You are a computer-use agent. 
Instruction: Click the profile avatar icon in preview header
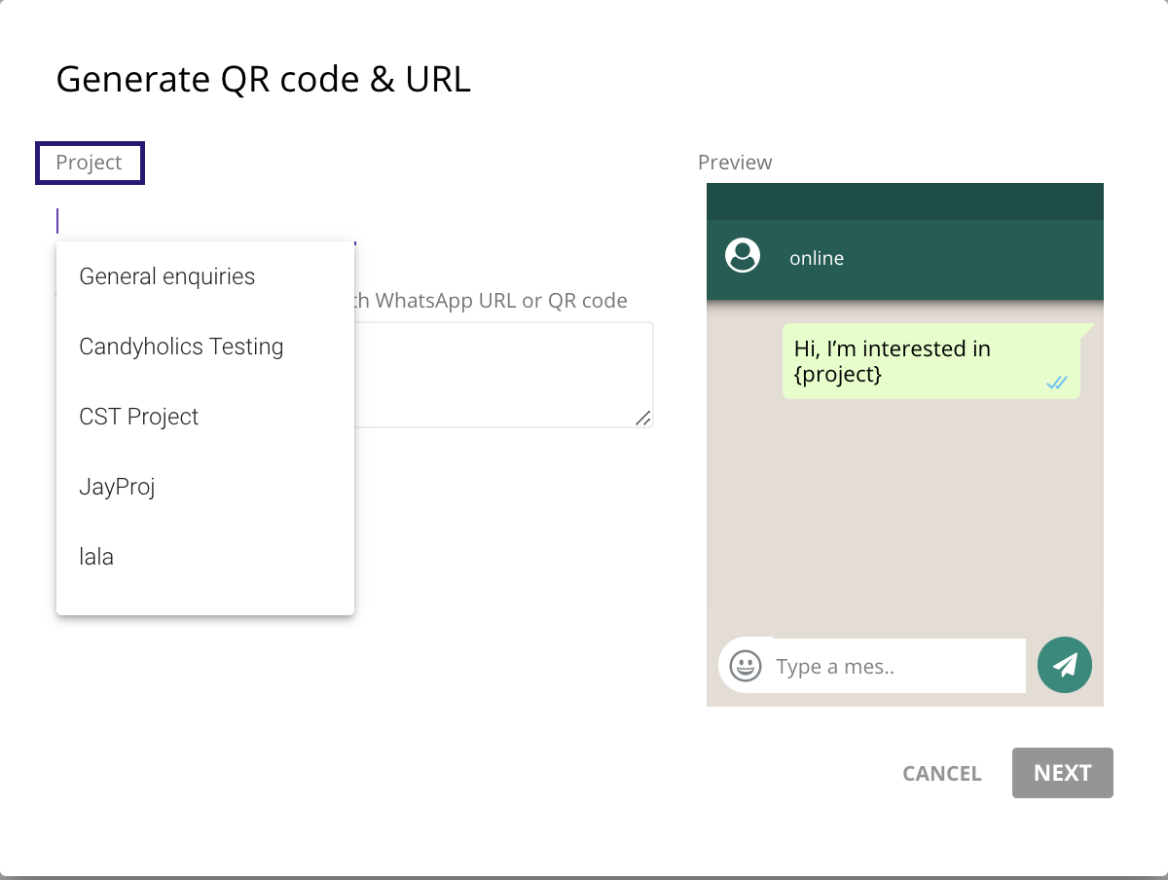(x=743, y=256)
